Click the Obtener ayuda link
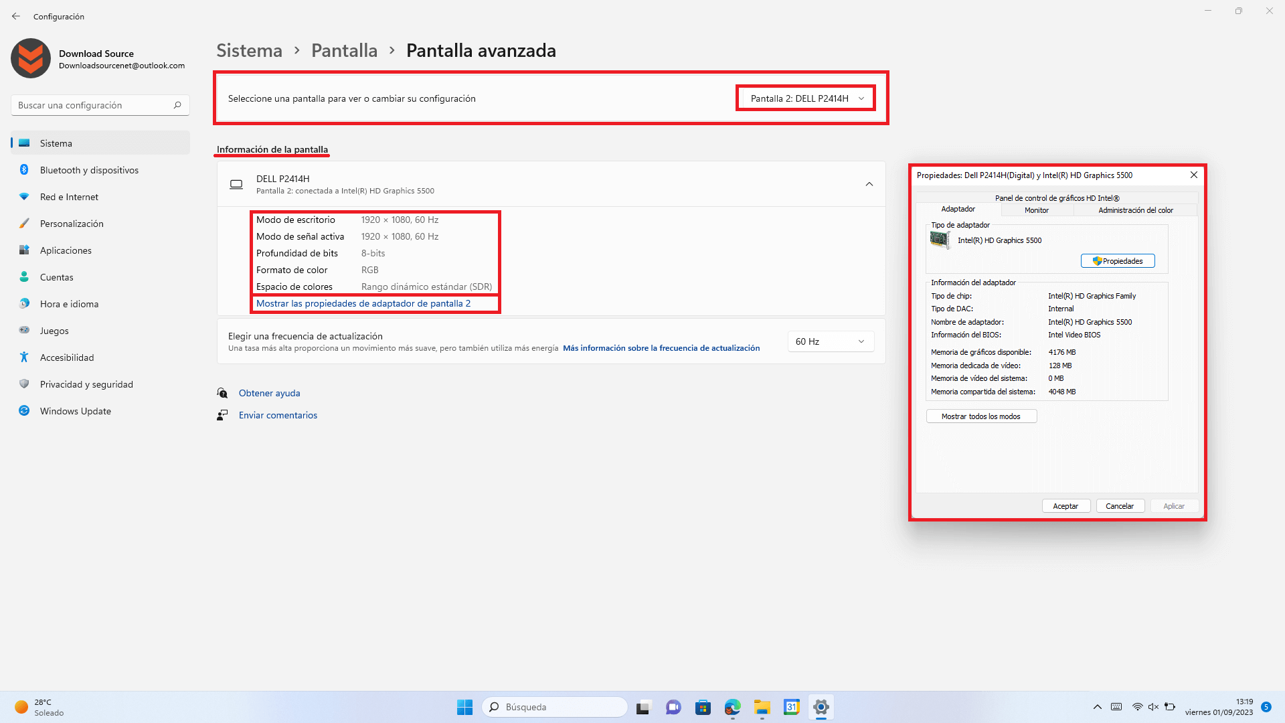Screen dimensions: 1285x723 (x=269, y=393)
